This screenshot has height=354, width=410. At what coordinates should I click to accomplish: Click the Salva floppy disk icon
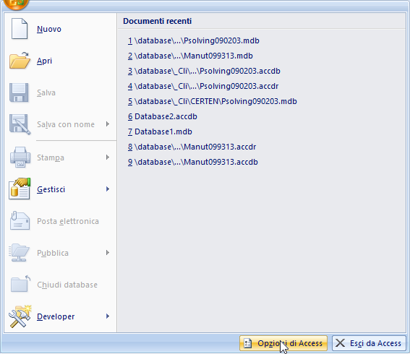click(19, 92)
